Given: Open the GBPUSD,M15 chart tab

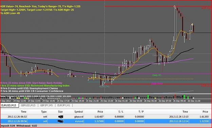Looking at the screenshot, I should pos(28,105).
